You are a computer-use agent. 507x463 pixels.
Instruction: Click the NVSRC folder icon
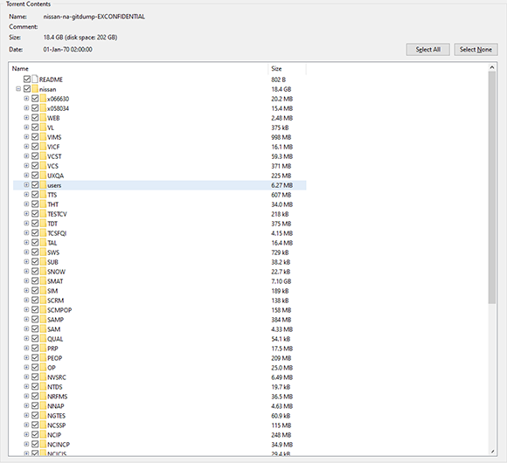[x=43, y=377]
